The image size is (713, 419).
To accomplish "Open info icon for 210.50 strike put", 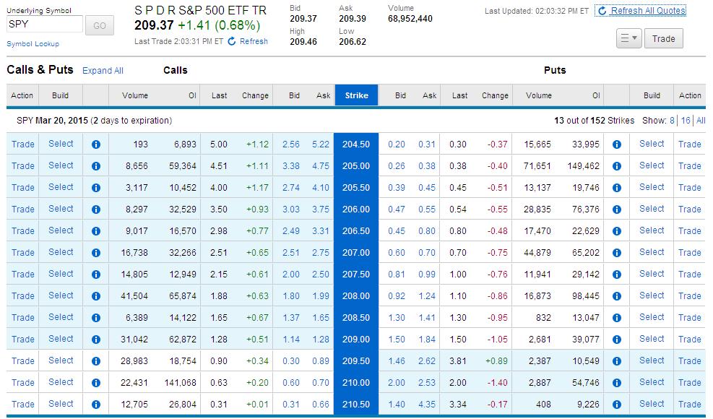I will point(617,405).
